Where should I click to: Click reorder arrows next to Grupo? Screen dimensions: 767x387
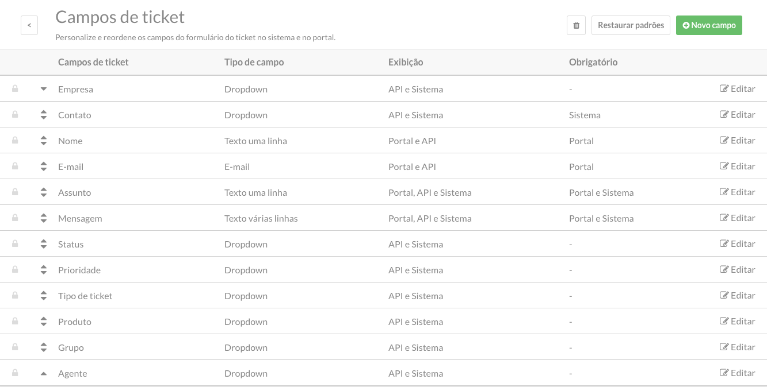(x=44, y=347)
